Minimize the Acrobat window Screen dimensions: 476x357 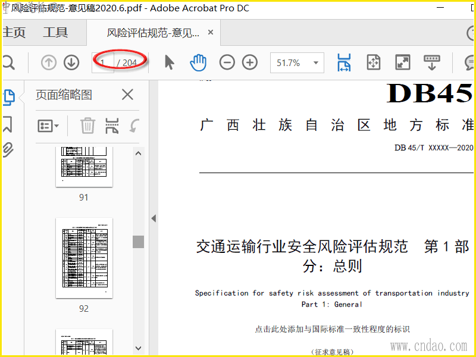point(440,7)
